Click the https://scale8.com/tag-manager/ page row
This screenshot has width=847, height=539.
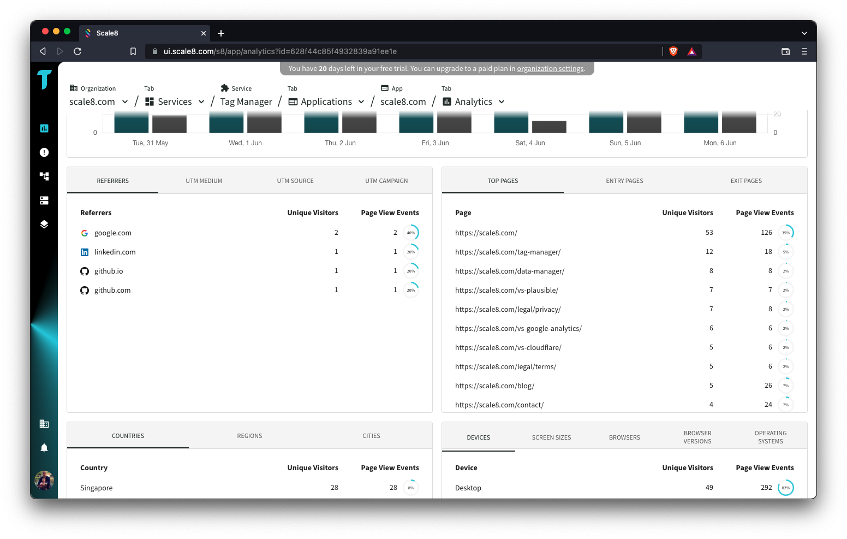(x=624, y=252)
